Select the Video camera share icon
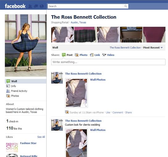168x157 pixels. [x=104, y=55]
